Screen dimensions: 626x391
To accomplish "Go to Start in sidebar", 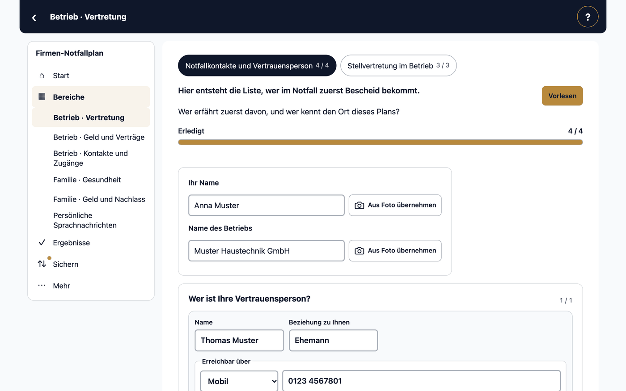I will coord(91,76).
